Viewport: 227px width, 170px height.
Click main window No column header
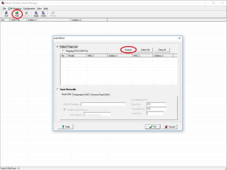(5, 20)
